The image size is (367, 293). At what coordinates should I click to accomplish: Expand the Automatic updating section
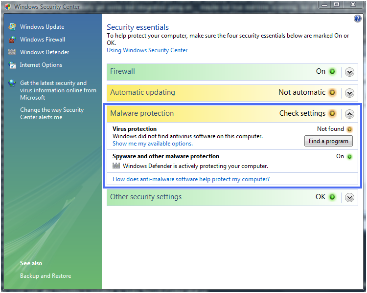(x=349, y=93)
